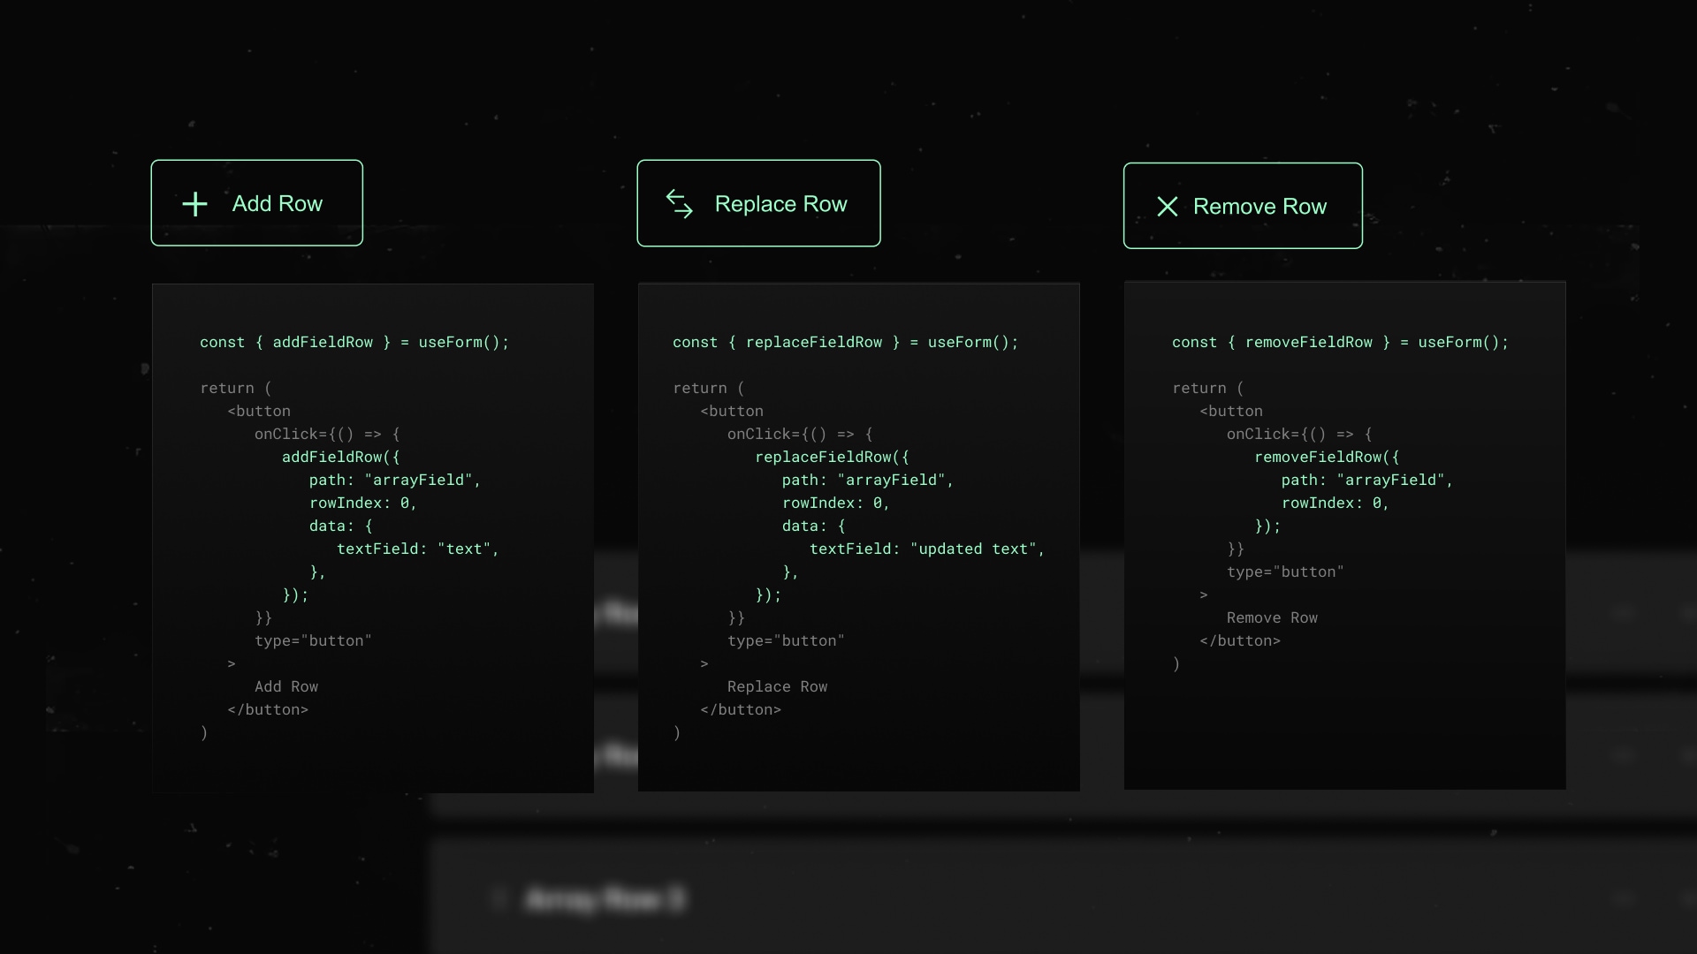Click the X icon on Remove Row button
Screen dimensions: 1697x954
[1167, 207]
